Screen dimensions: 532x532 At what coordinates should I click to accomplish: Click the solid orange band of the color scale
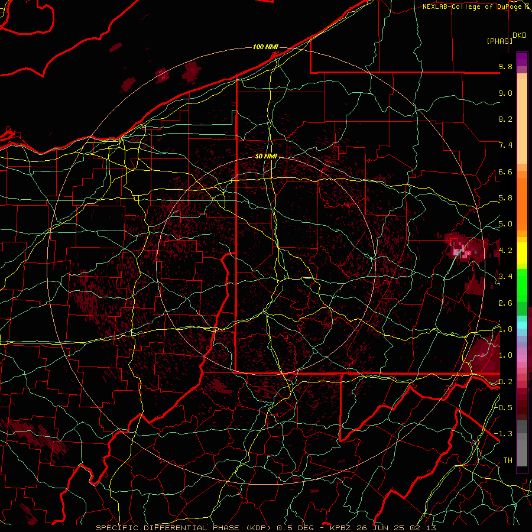pyautogui.click(x=522, y=204)
